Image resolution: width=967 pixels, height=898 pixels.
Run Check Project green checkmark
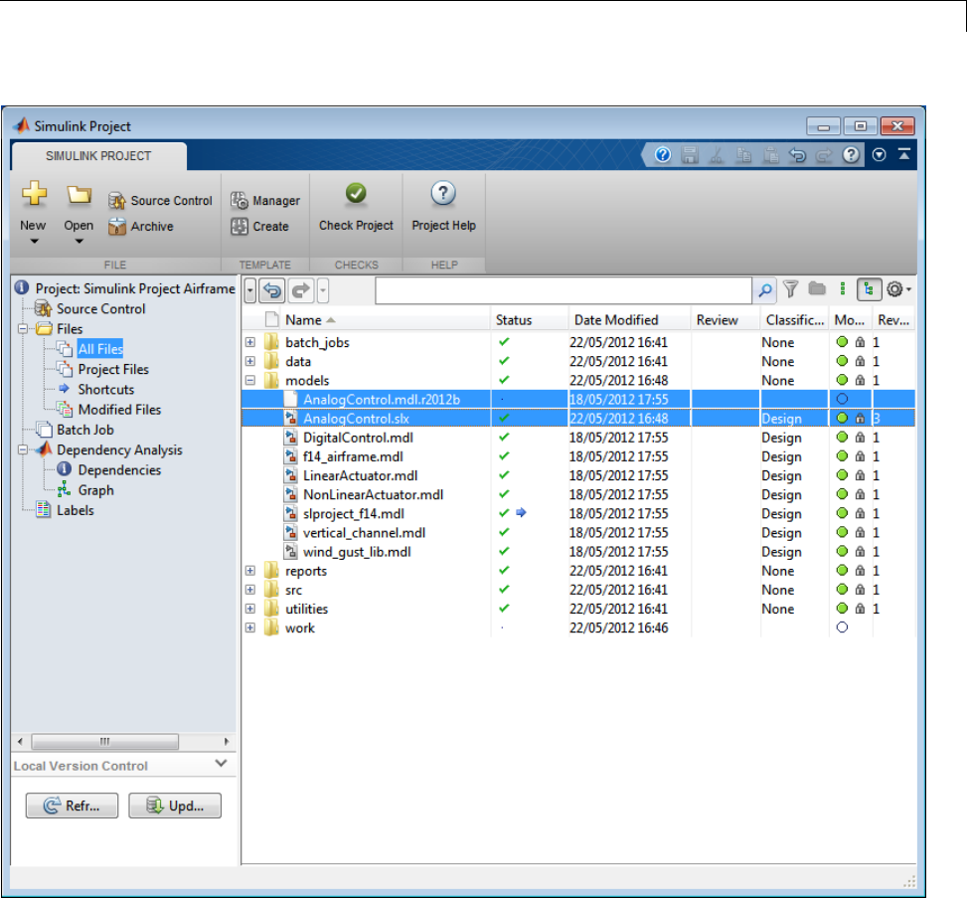click(356, 194)
